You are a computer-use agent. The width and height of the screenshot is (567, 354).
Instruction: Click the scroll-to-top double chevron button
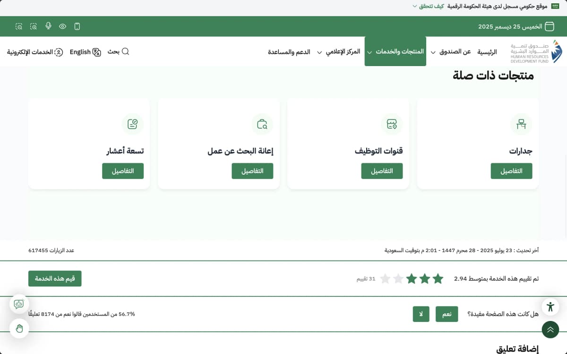[550, 329]
